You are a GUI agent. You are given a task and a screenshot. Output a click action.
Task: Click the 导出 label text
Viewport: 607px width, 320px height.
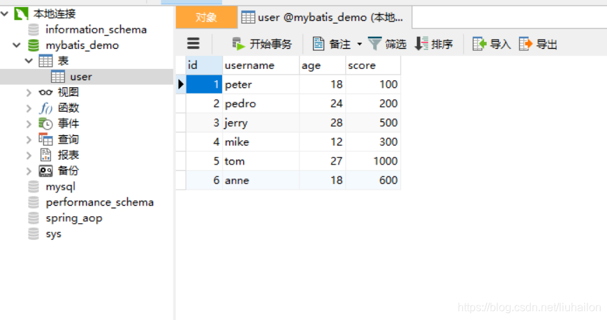547,44
